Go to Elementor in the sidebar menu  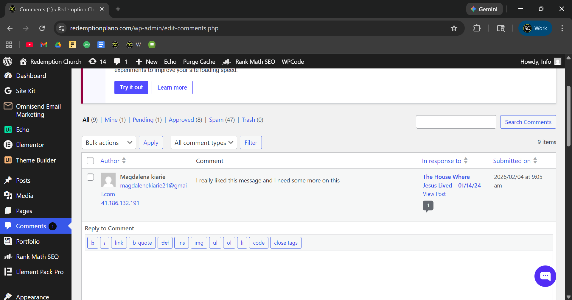pos(30,145)
